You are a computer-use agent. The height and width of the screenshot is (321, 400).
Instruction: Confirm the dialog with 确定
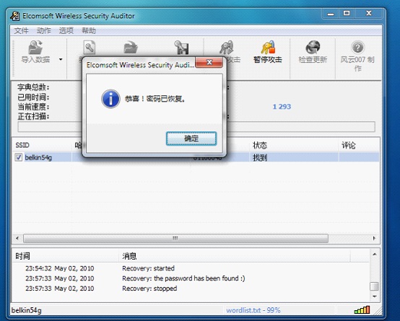pos(191,138)
